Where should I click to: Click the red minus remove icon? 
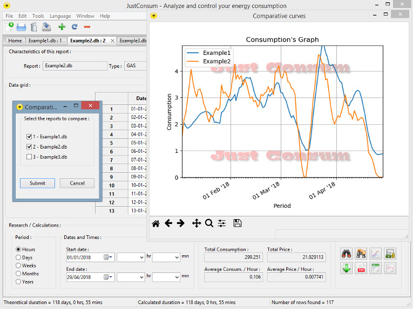click(87, 27)
